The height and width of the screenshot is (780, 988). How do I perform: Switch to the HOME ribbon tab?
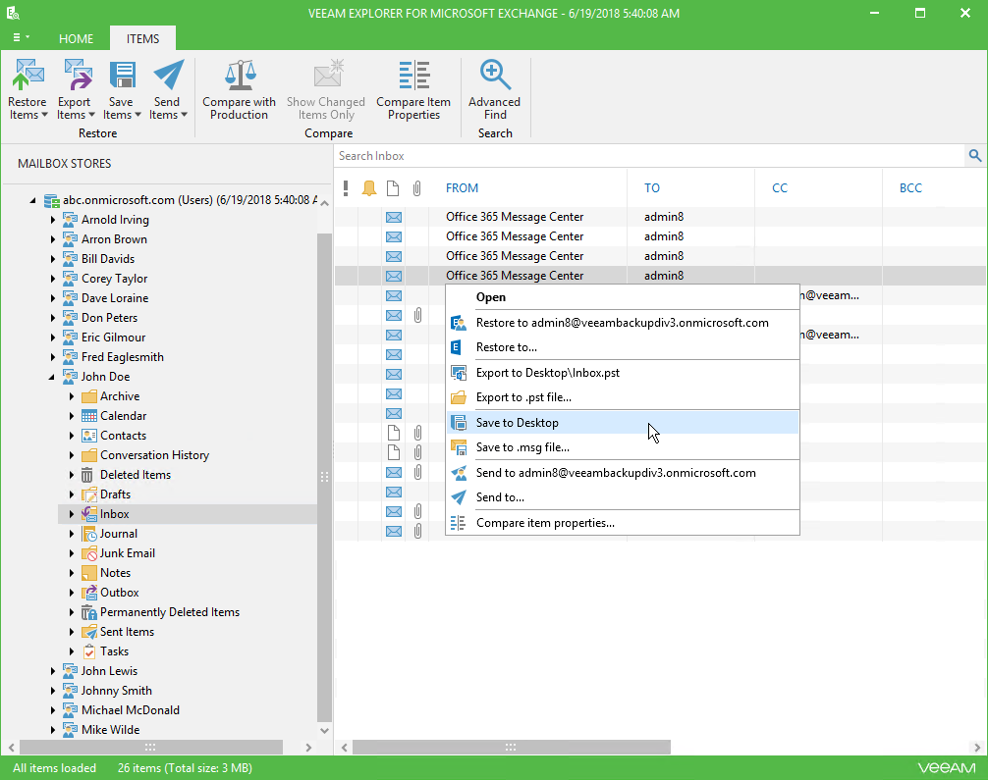click(77, 38)
